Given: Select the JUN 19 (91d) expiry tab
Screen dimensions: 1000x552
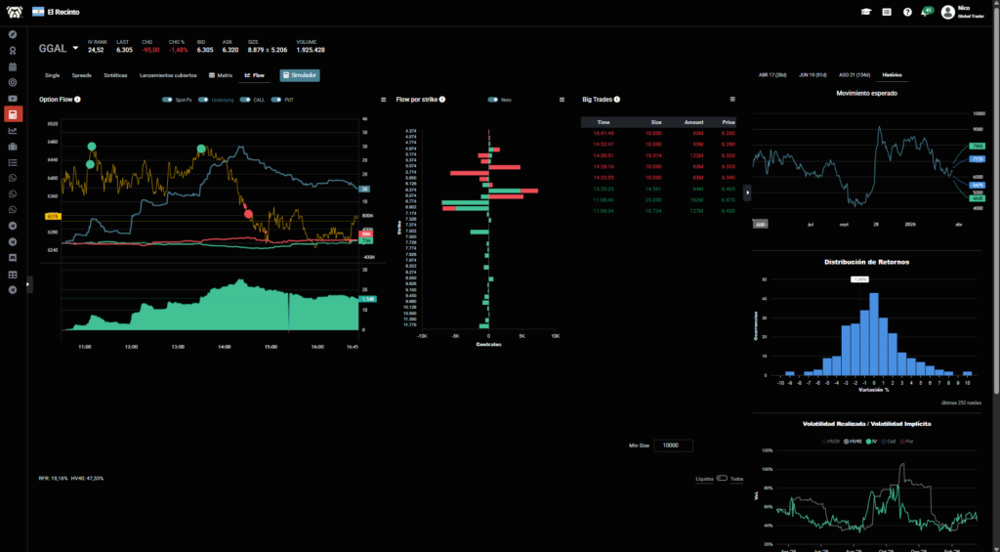Looking at the screenshot, I should 812,74.
